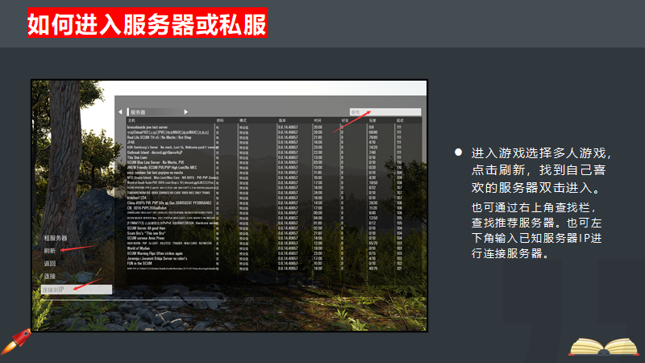
Task: Select 'World of Wydan' server row
Action: click(x=273, y=248)
